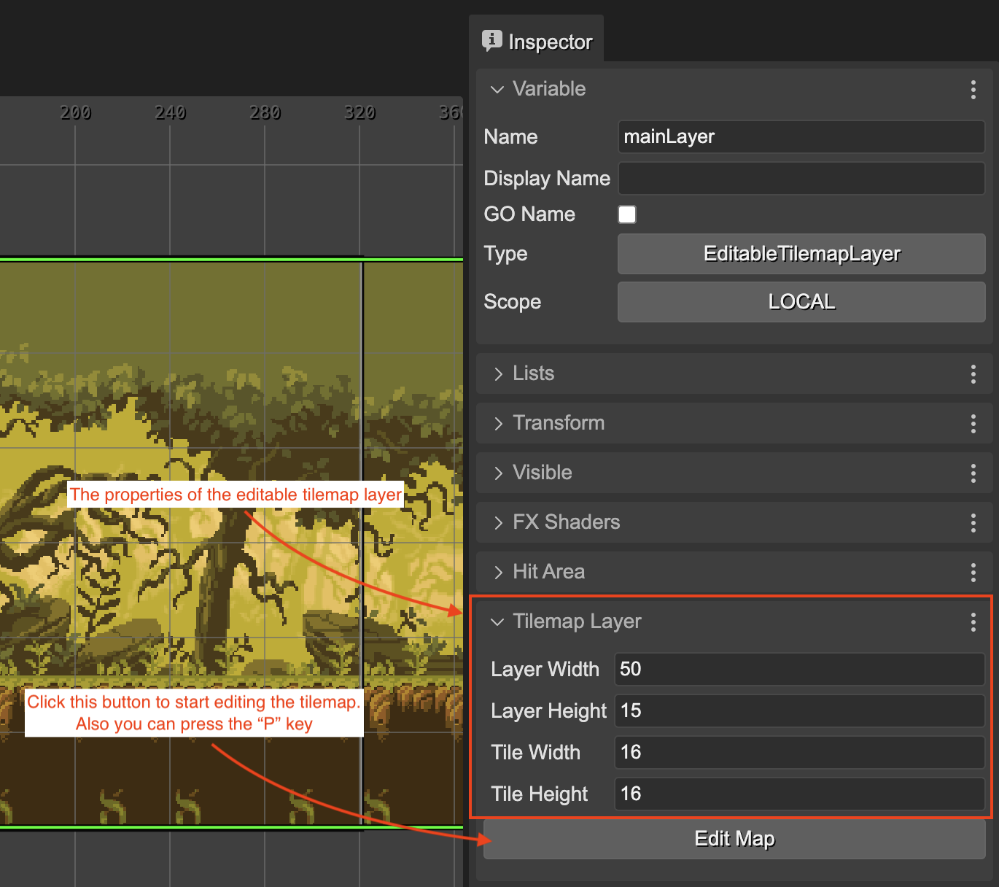Open the Tilemap Layer section options menu
The width and height of the screenshot is (999, 887).
pyautogui.click(x=973, y=622)
